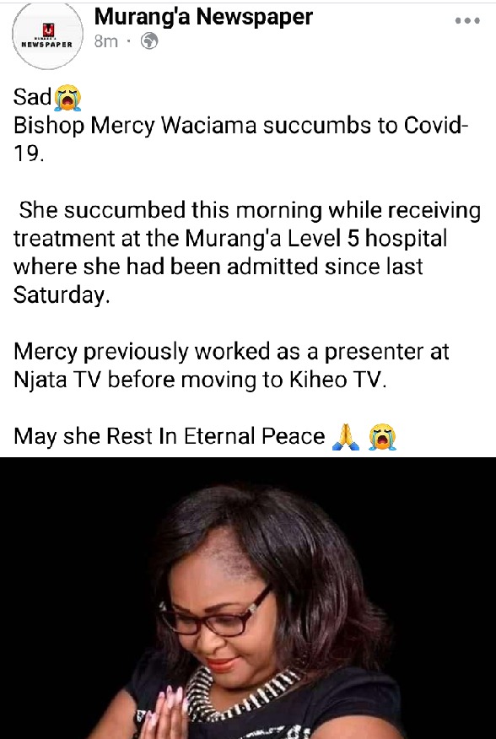Click the globe public-audience icon
The width and height of the screenshot is (496, 739).
(x=149, y=41)
